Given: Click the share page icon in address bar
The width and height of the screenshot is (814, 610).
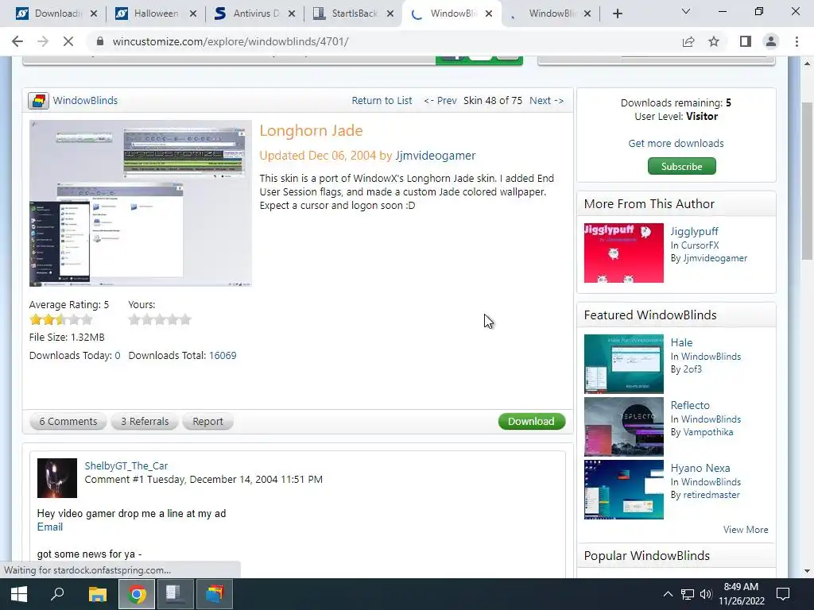Looking at the screenshot, I should [688, 41].
